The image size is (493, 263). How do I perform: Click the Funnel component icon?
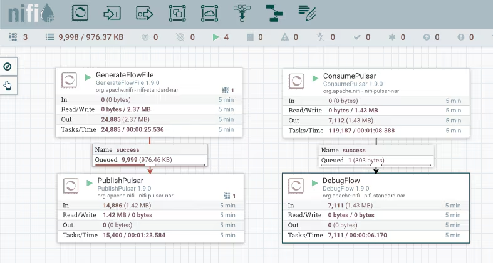click(241, 12)
